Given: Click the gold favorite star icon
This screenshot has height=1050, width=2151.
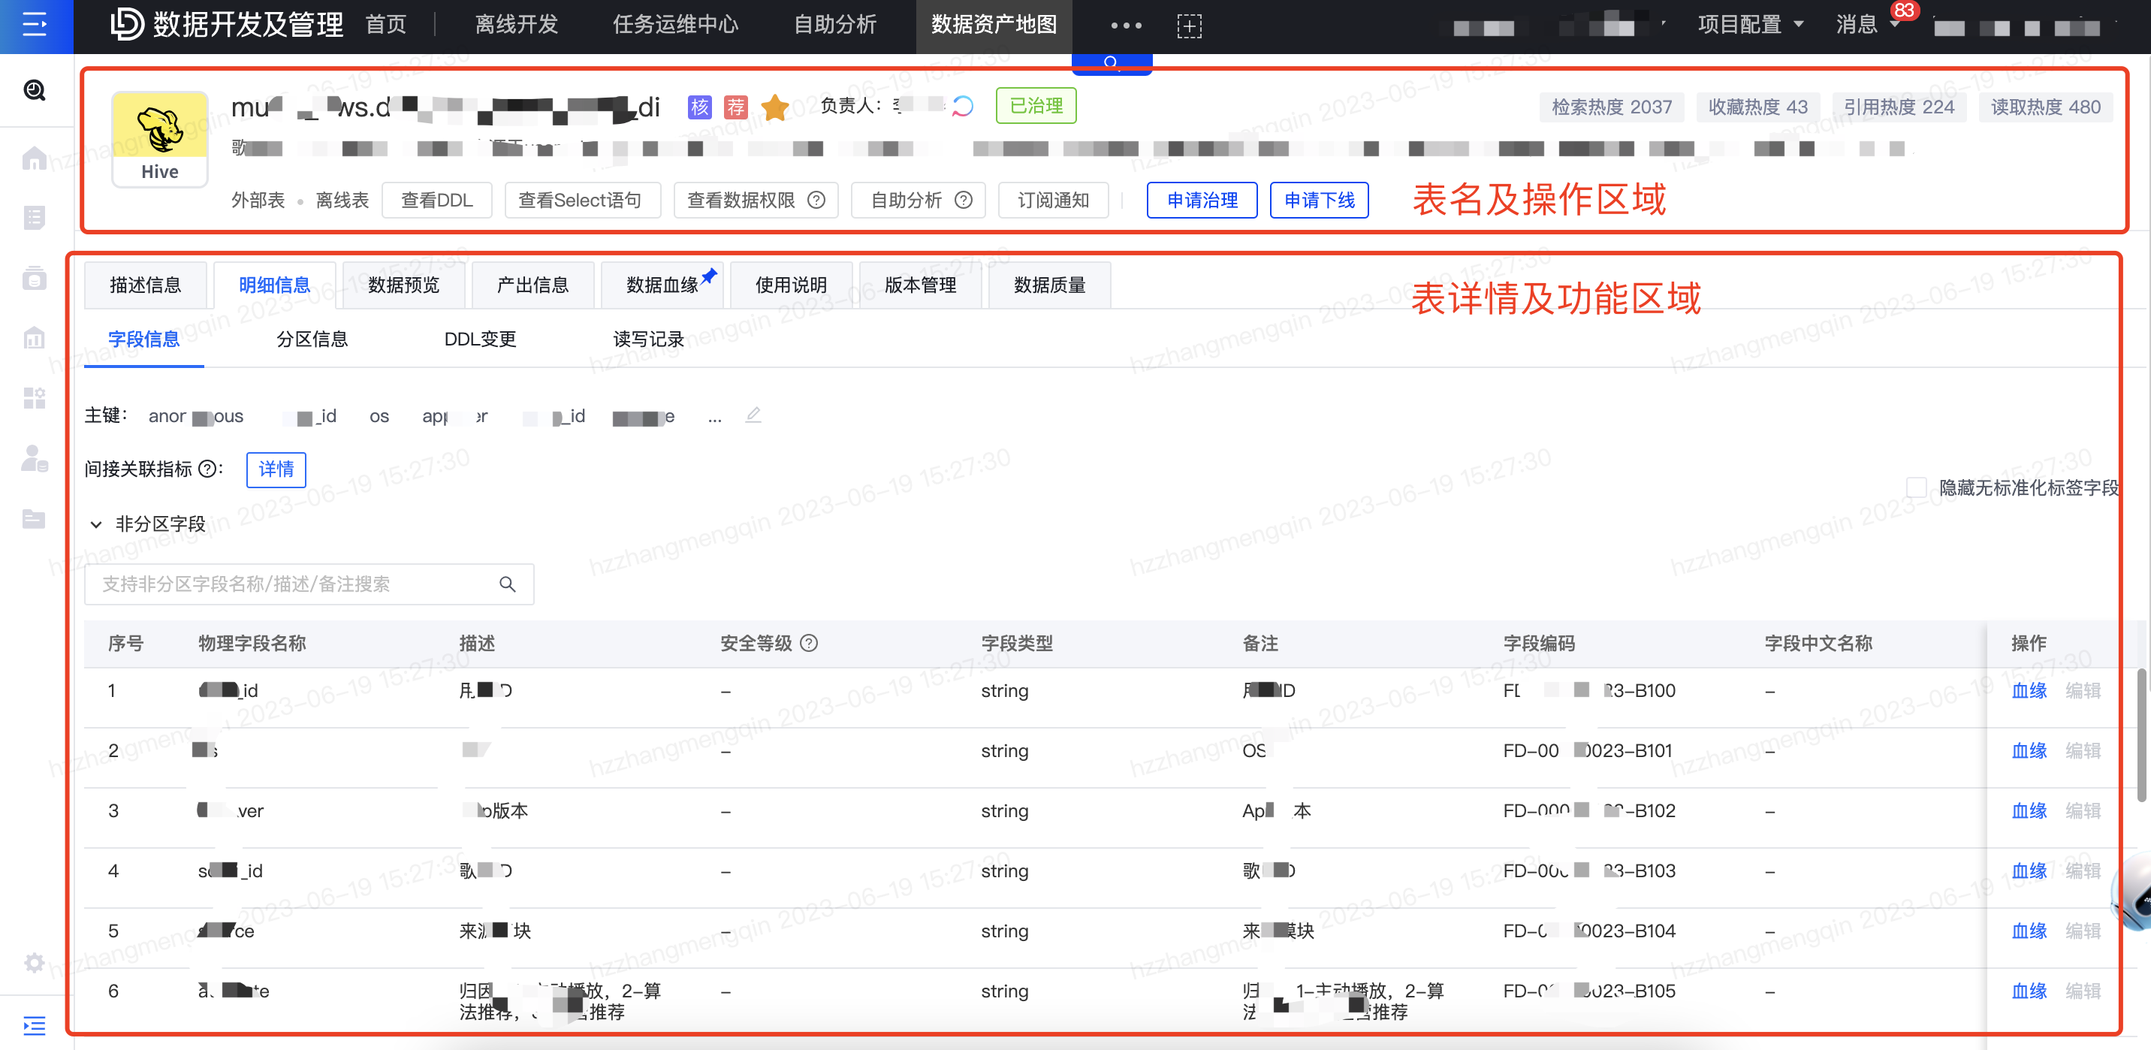Looking at the screenshot, I should 775,107.
